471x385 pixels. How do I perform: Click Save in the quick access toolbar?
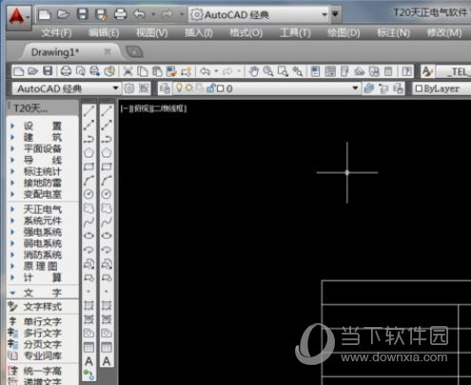click(83, 14)
